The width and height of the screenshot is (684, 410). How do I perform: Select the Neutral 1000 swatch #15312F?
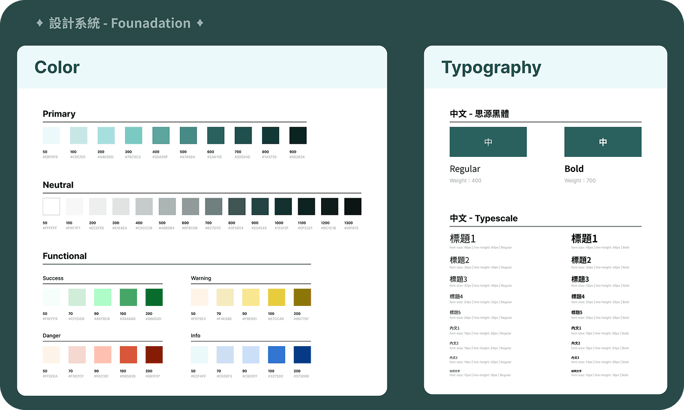pos(283,207)
